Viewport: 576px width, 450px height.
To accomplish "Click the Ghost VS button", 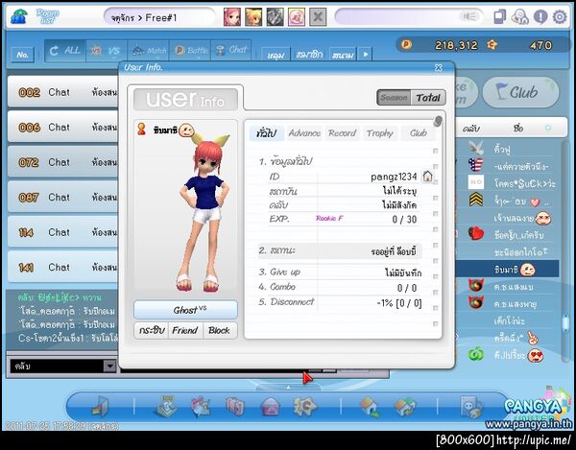I will tap(185, 310).
